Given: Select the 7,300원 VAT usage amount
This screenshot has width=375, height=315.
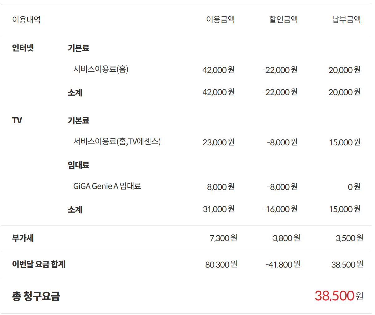Looking at the screenshot, I should pyautogui.click(x=223, y=238).
